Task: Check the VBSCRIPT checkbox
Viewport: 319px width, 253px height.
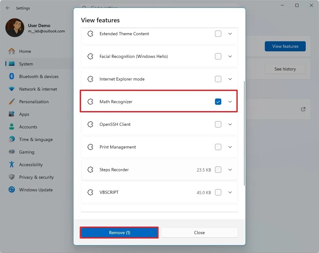Action: (218, 192)
